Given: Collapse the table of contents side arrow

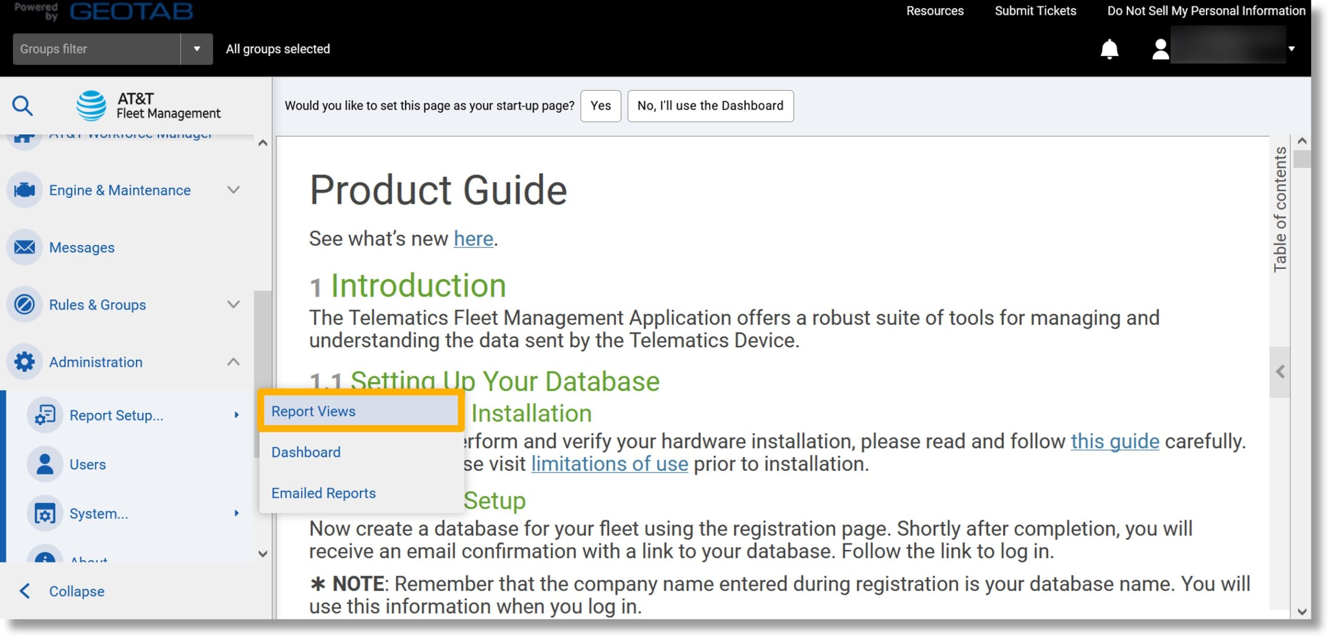Looking at the screenshot, I should tap(1280, 372).
